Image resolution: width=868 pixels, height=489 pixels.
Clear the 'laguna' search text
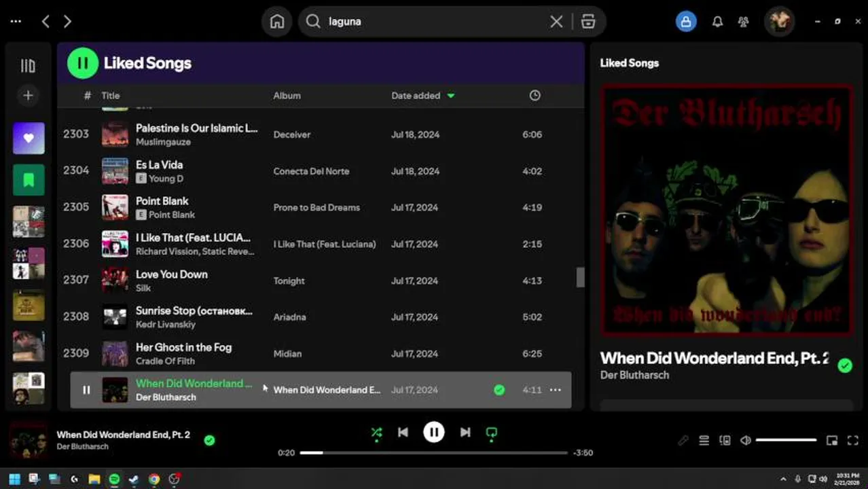556,22
